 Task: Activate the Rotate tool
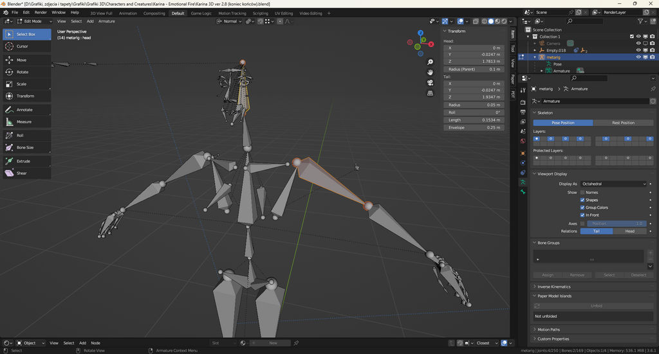[22, 72]
